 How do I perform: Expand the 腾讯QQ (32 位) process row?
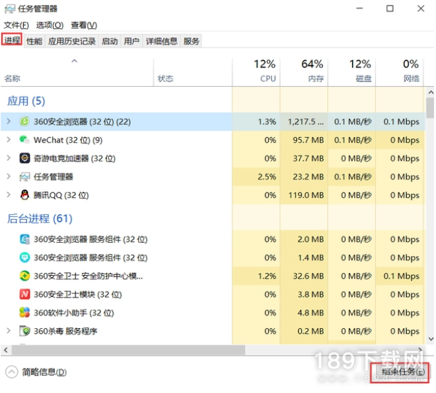[x=9, y=195]
